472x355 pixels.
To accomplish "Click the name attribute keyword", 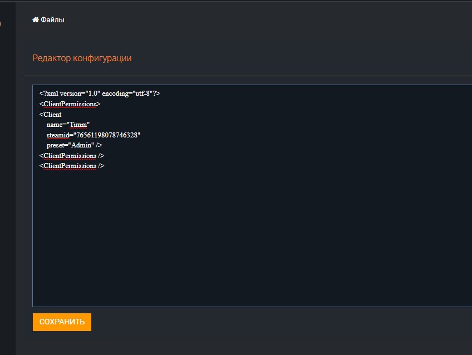I will pyautogui.click(x=55, y=125).
